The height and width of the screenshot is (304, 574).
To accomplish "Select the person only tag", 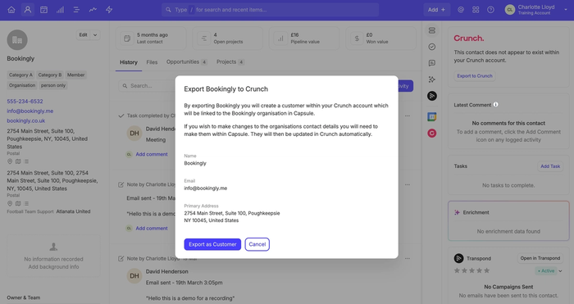I will pos(53,85).
